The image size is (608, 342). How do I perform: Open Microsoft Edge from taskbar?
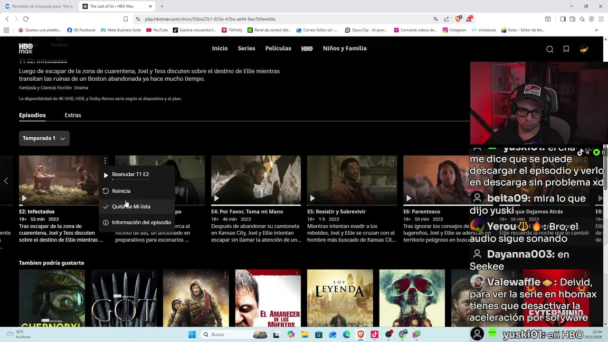pos(347,334)
